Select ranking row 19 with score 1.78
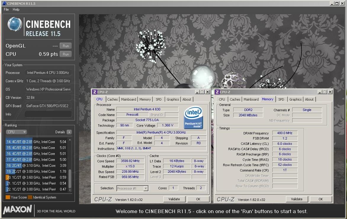 pos(36,172)
